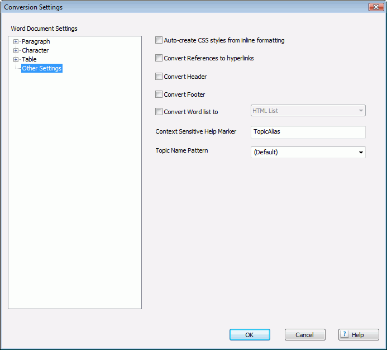Select Character in settings tree

click(x=35, y=50)
